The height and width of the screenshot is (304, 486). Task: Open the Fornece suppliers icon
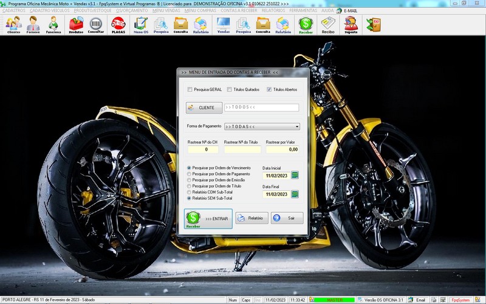pyautogui.click(x=33, y=25)
